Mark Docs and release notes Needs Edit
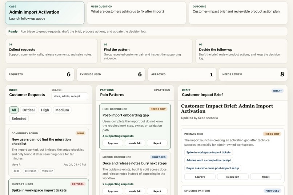Viewport: 293px width, 195px height. tap(135, 191)
